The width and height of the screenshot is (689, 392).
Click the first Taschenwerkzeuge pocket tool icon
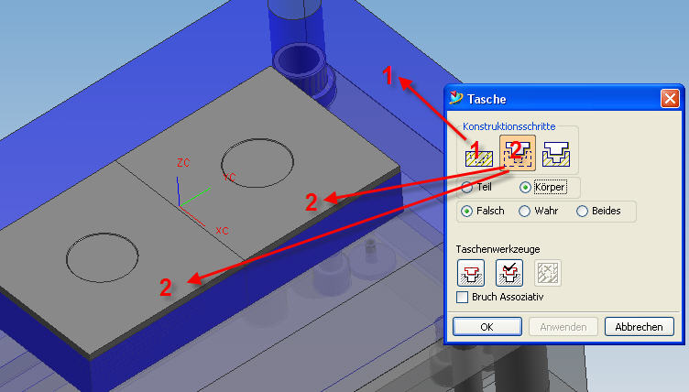pos(471,273)
